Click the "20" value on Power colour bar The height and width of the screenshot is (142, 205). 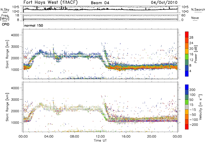tap(191, 49)
